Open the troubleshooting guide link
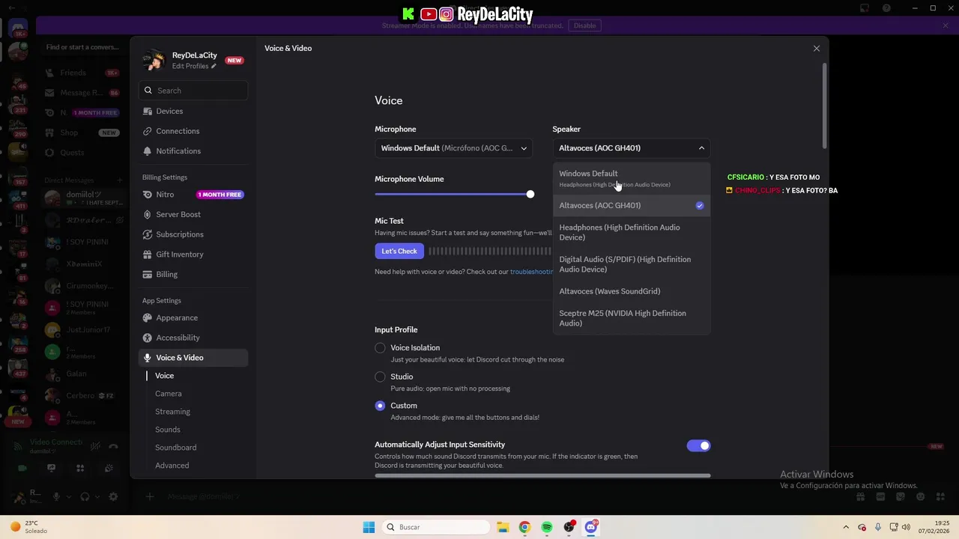Image resolution: width=959 pixels, height=539 pixels. click(x=531, y=272)
